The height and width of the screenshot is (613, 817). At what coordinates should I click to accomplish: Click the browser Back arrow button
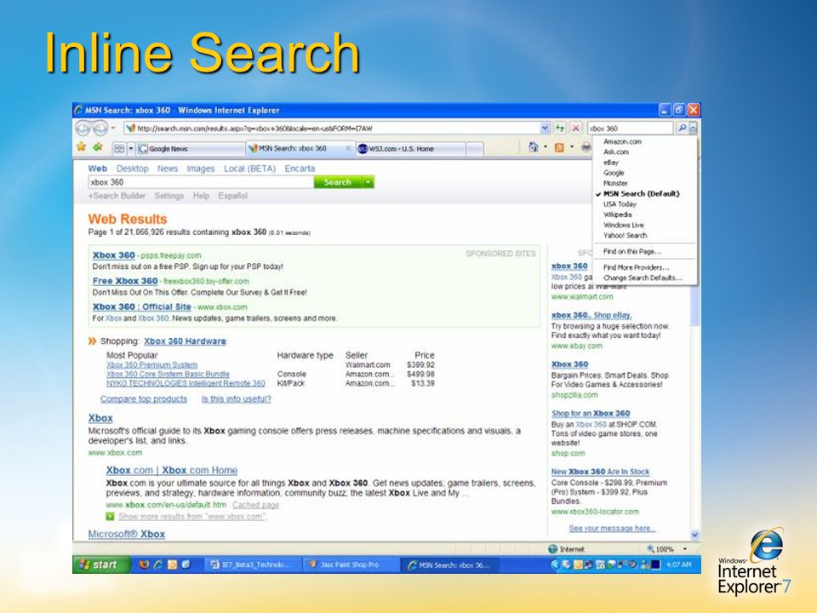pos(83,128)
